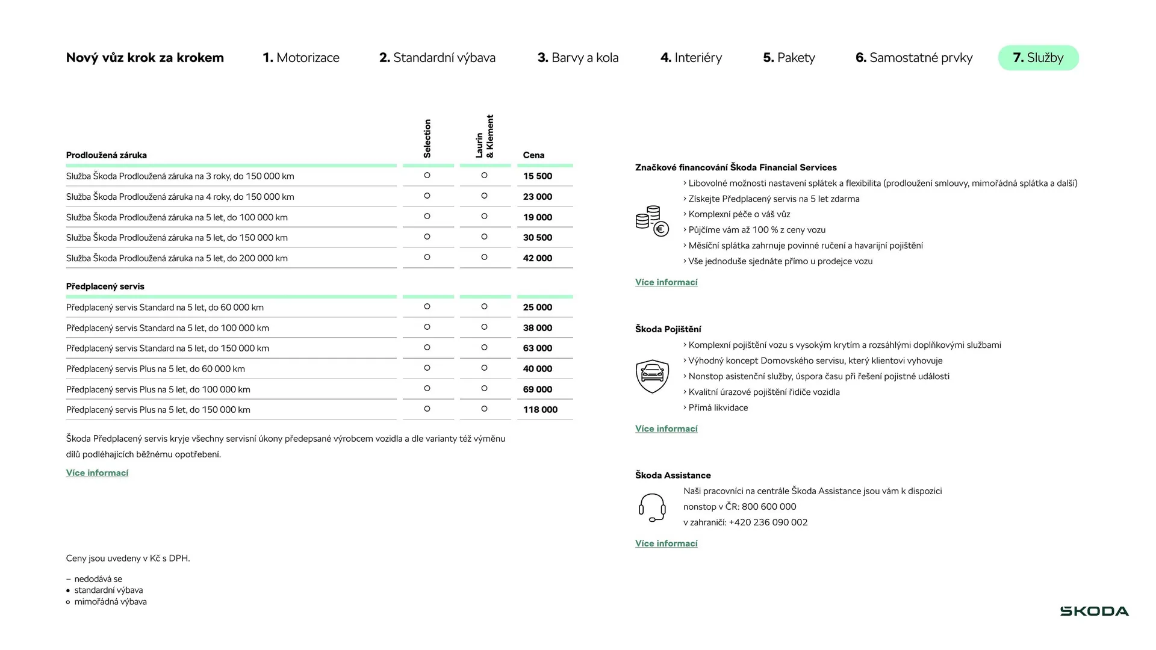The height and width of the screenshot is (650, 1156).
Task: Click the Cena column header
Action: click(534, 155)
